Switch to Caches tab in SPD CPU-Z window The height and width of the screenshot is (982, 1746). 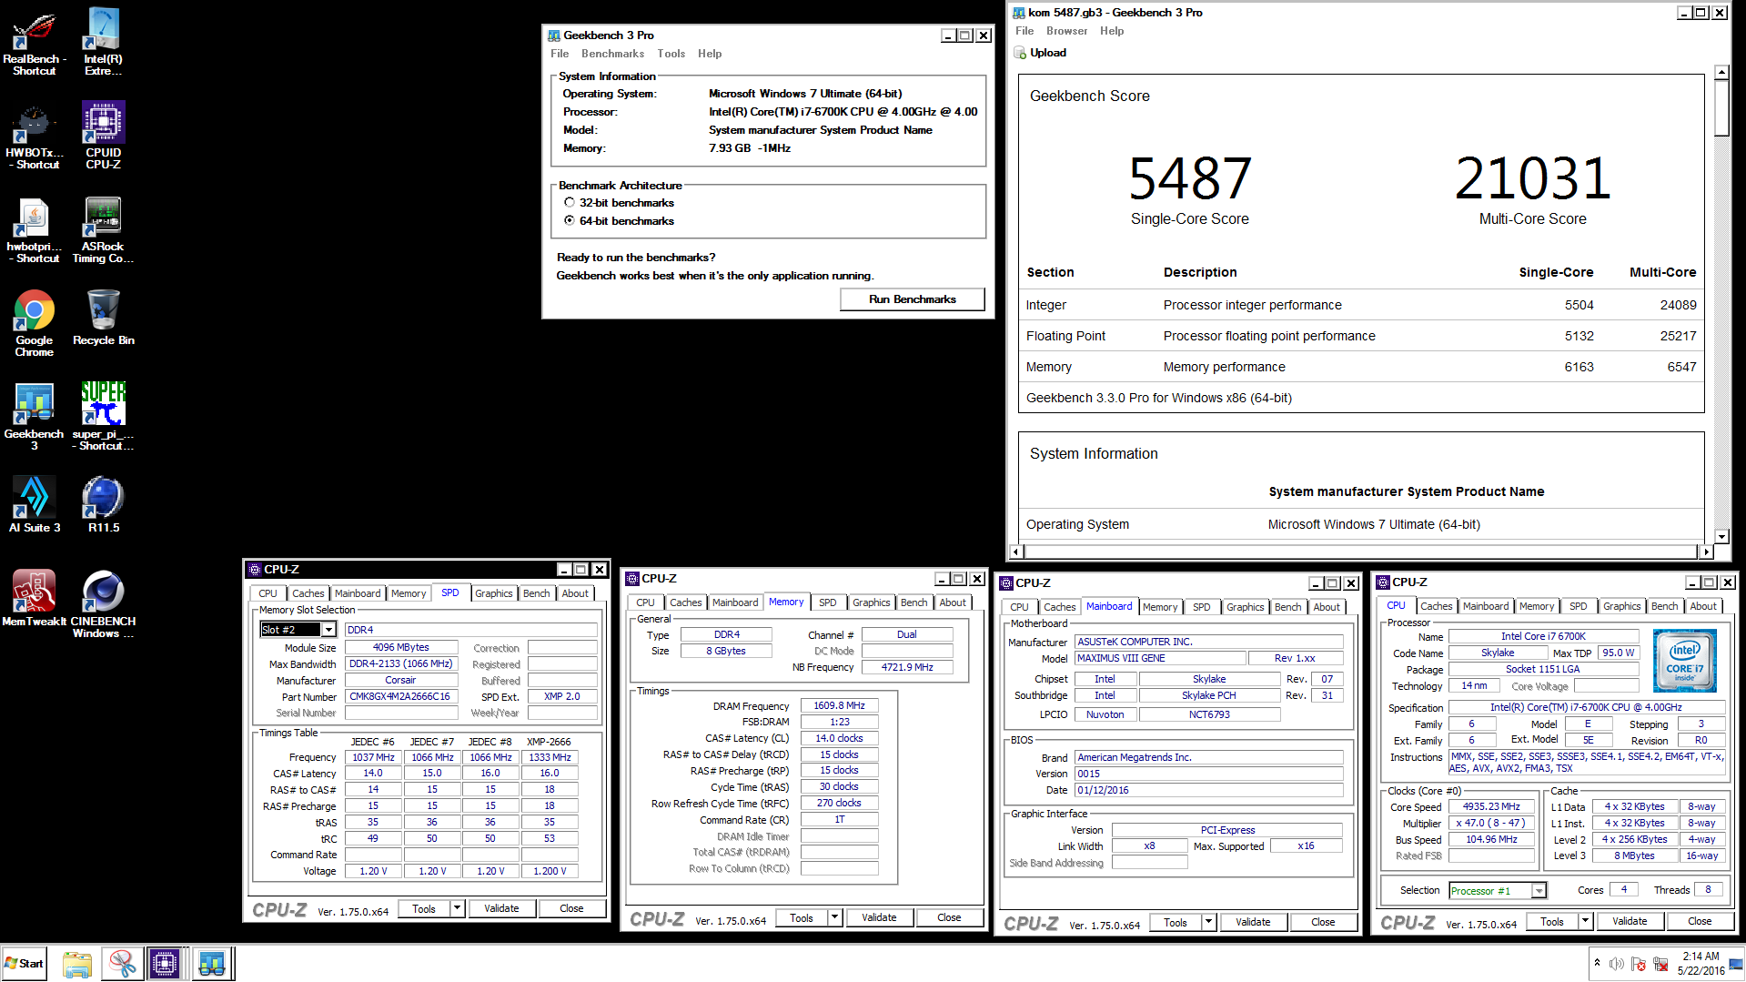308,593
